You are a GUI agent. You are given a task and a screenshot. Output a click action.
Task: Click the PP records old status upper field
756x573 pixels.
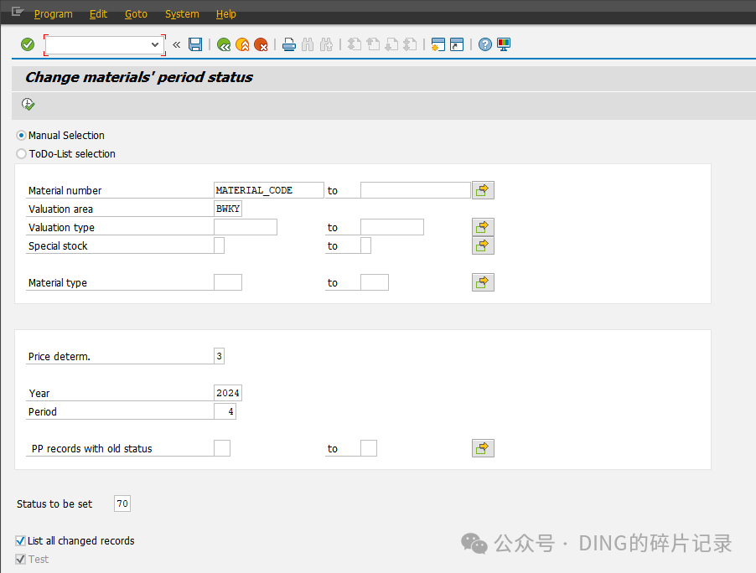pyautogui.click(x=369, y=448)
